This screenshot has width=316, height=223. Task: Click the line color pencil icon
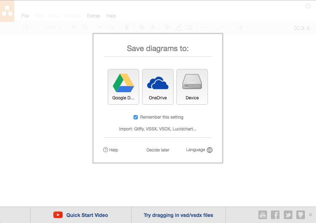[x=179, y=28]
